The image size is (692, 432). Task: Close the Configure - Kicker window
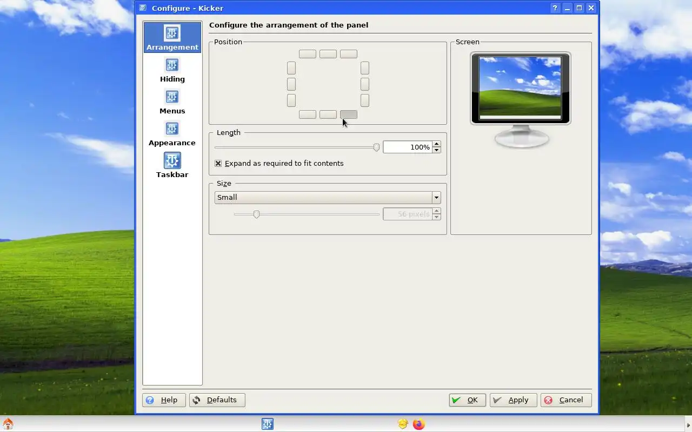[591, 8]
